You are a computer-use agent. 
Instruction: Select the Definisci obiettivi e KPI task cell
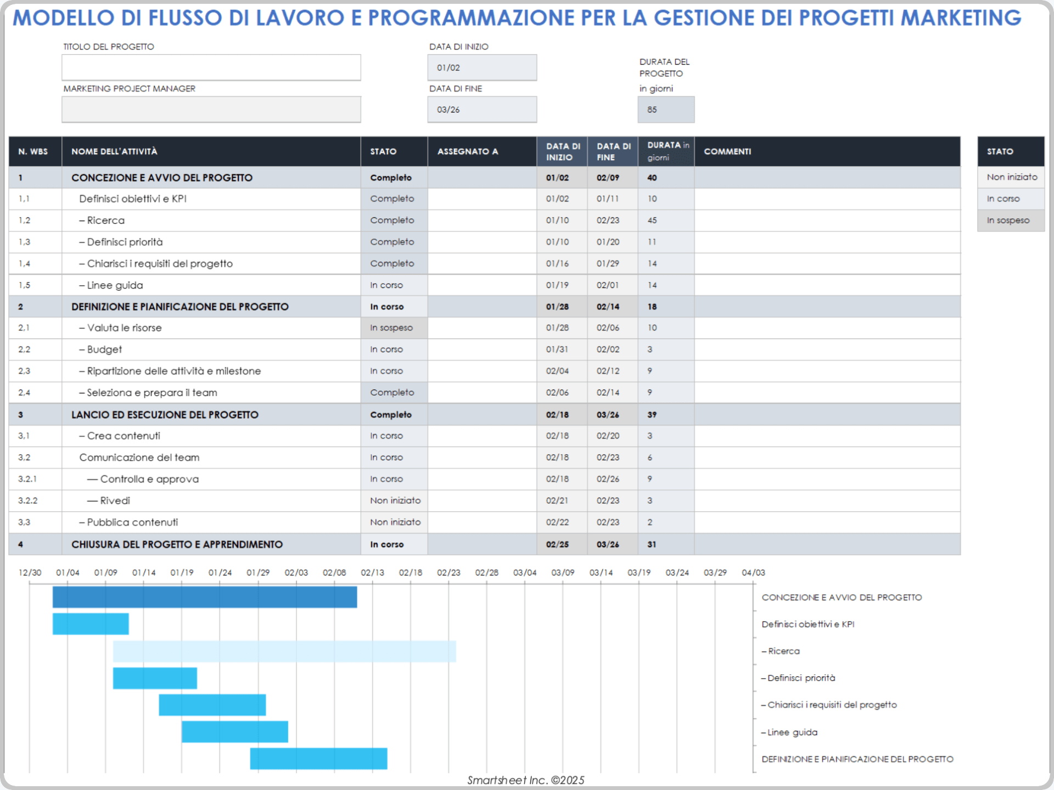tap(211, 199)
